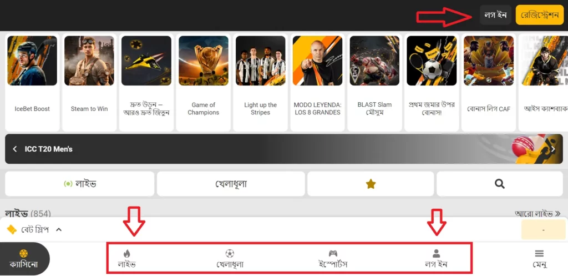Open the hamburger menu icon
The height and width of the screenshot is (276, 568).
tap(539, 253)
